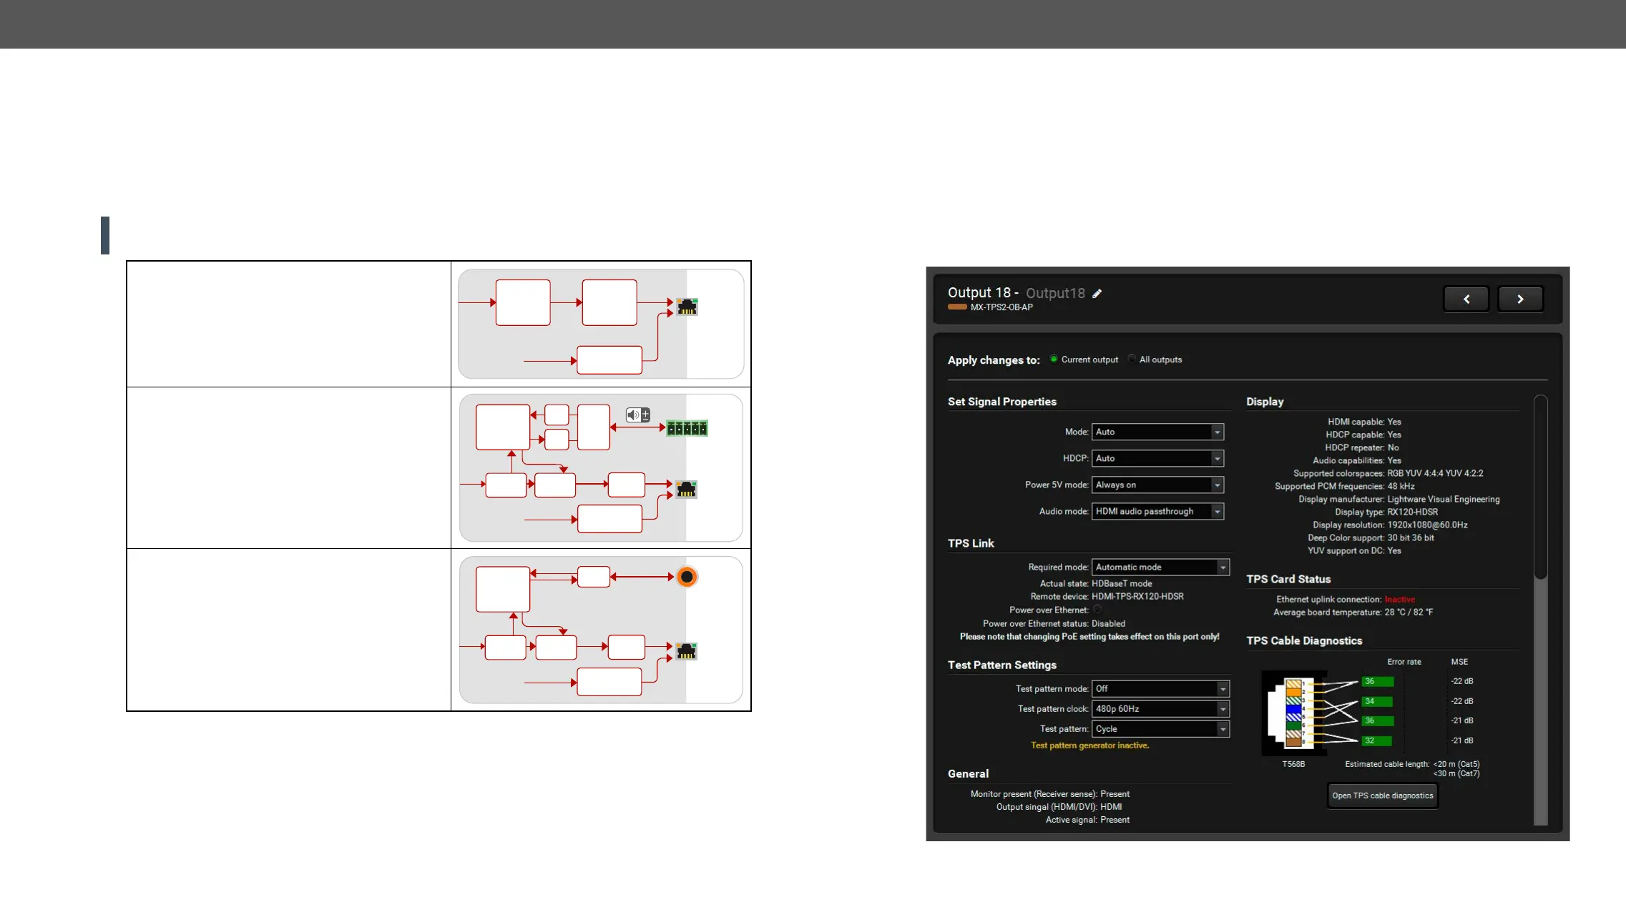Open the Test pattern clock dropdown
Screen dimensions: 1626x912
coord(1160,708)
